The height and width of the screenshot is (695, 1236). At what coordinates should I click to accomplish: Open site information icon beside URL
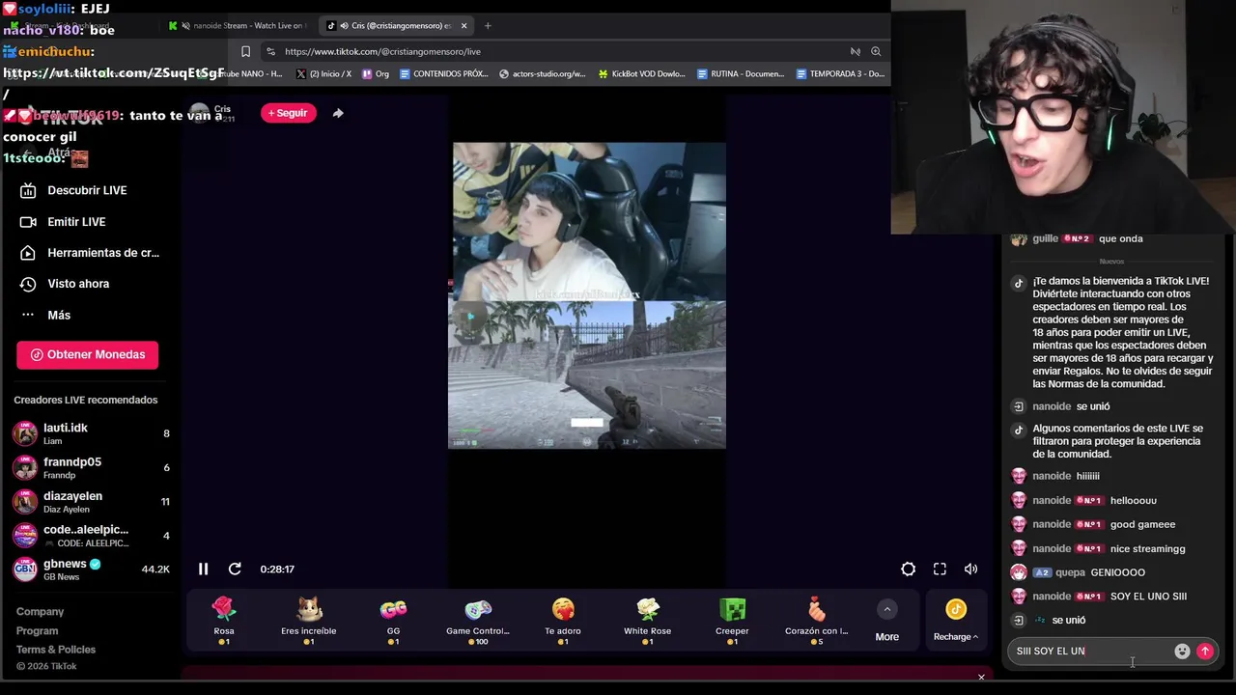click(270, 51)
